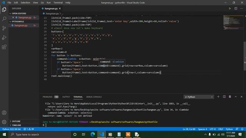
Task: Close the hangman.py editor tab
Action: 60,8
